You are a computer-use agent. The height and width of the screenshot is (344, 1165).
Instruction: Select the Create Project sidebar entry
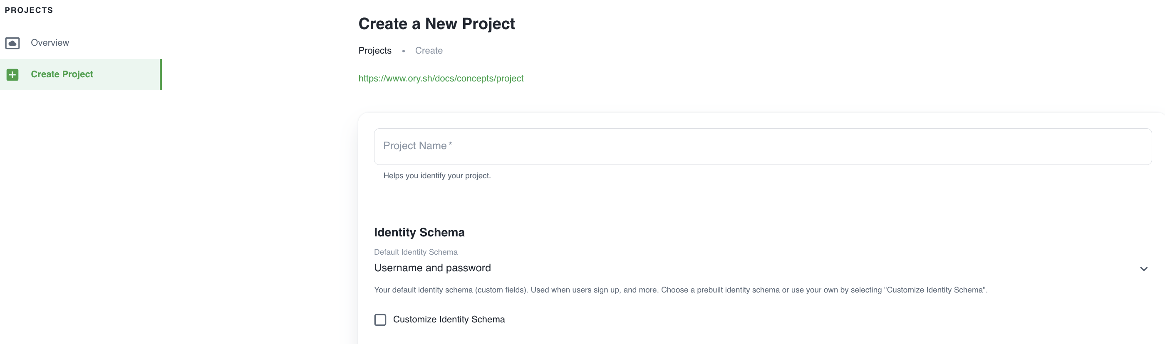(62, 74)
